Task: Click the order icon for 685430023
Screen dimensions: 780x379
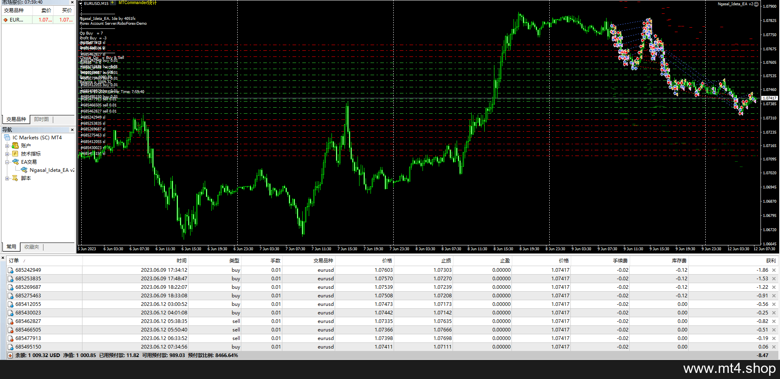Action: (x=11, y=313)
